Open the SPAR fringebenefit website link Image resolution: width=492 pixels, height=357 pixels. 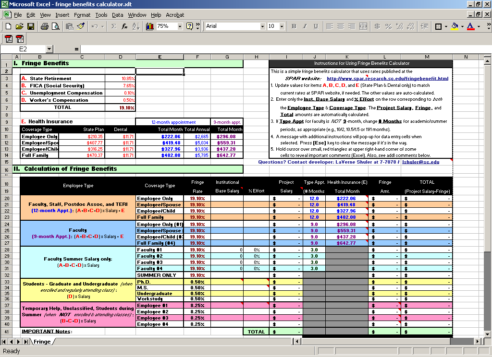(x=388, y=78)
